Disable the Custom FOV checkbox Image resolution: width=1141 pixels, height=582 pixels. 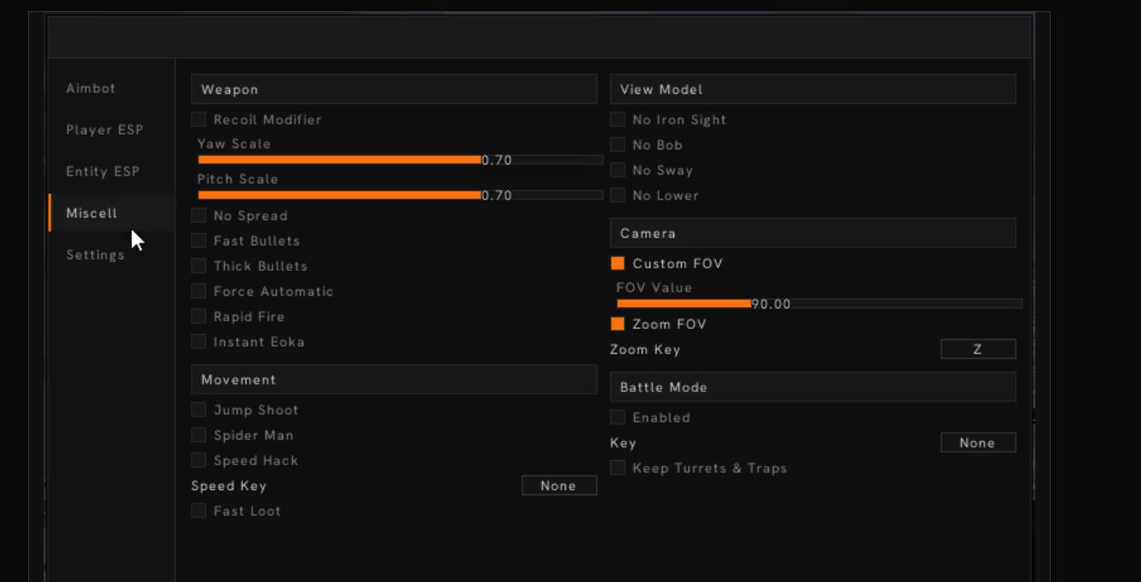coord(618,263)
